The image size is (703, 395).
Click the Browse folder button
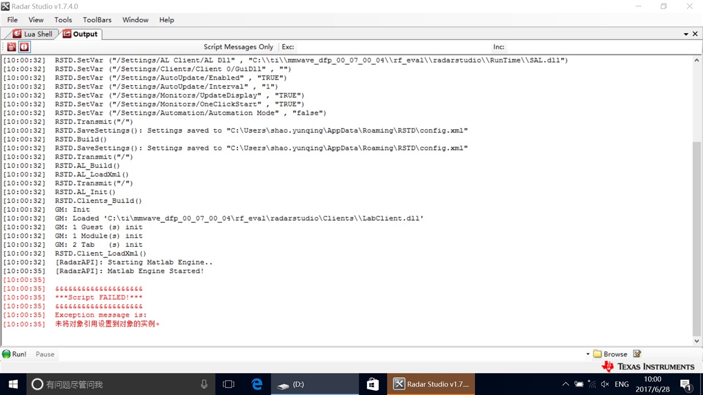coord(610,354)
